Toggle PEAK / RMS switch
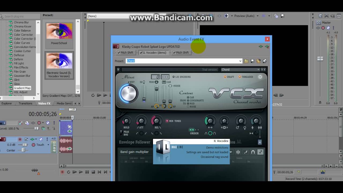343x193 pixels. [121, 133]
